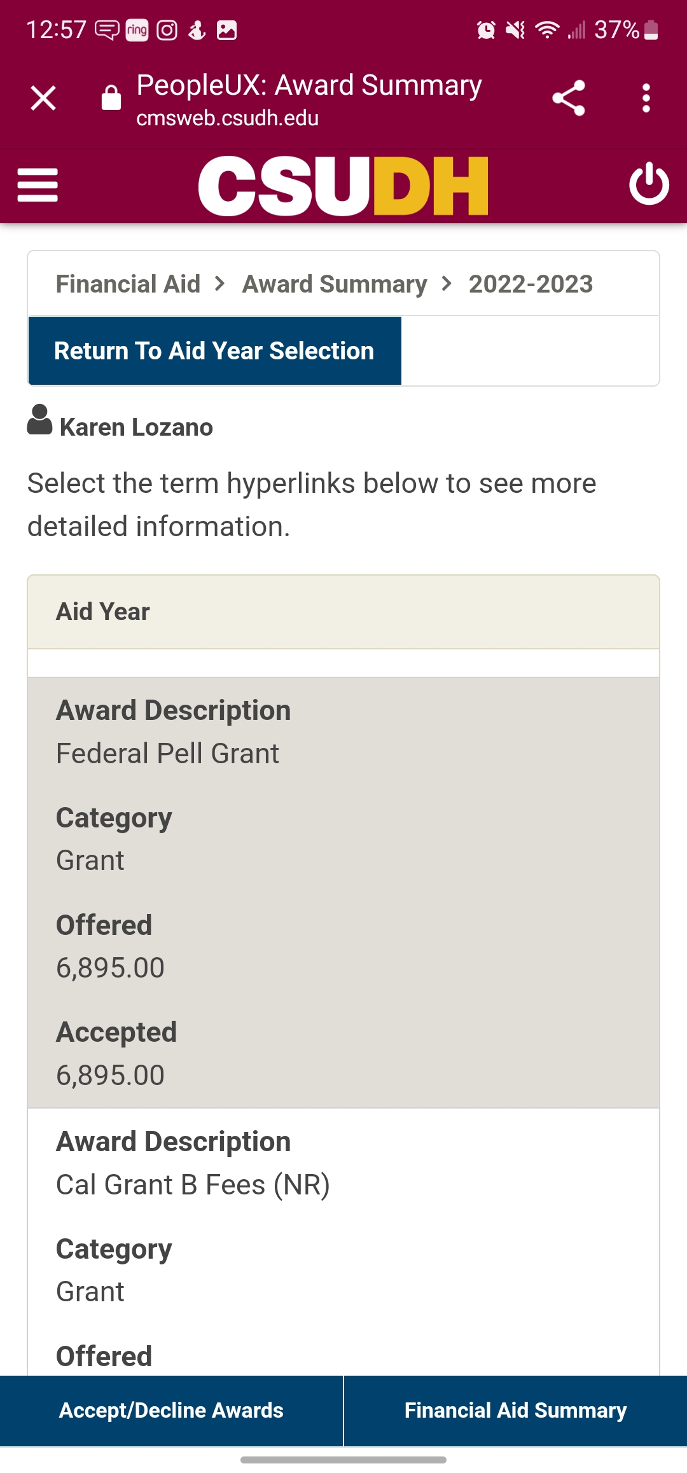687x1473 pixels.
Task: Tap the Ring notification icon in status bar
Action: pos(137,30)
